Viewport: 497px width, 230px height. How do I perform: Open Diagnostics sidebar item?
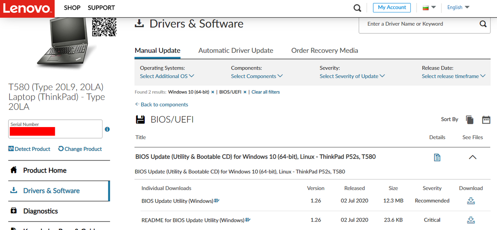tap(59, 211)
